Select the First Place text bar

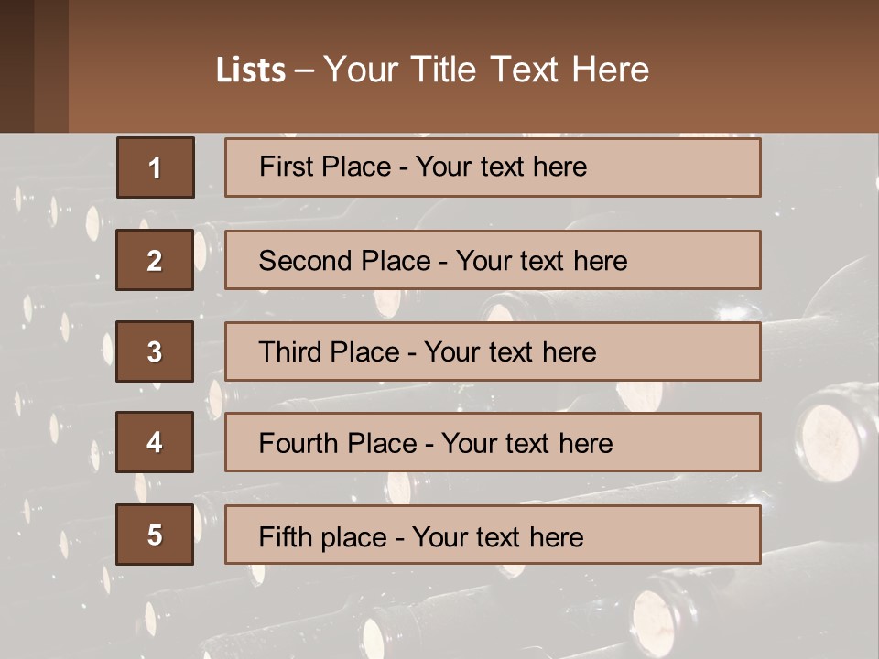point(493,167)
